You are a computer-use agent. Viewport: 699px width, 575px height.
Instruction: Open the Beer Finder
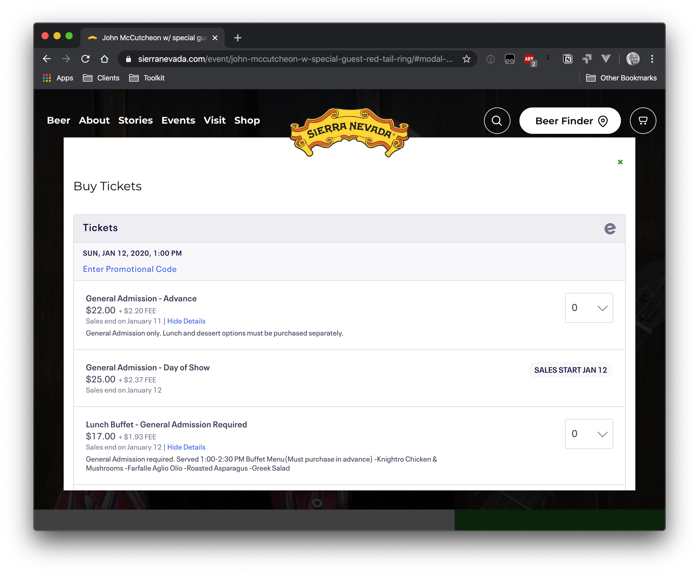click(569, 121)
